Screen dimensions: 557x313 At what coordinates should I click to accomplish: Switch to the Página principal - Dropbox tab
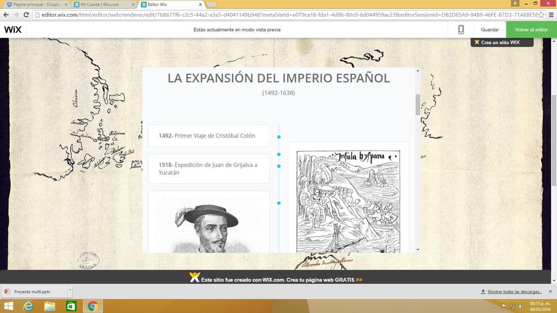coord(36,4)
